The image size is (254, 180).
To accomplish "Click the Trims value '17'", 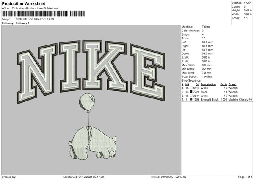I will [204, 38].
